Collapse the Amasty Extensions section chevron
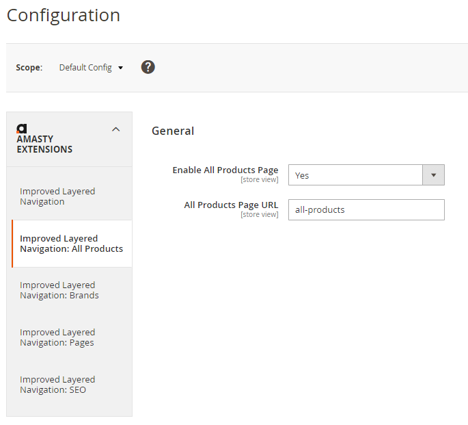The image size is (468, 425). click(x=115, y=129)
